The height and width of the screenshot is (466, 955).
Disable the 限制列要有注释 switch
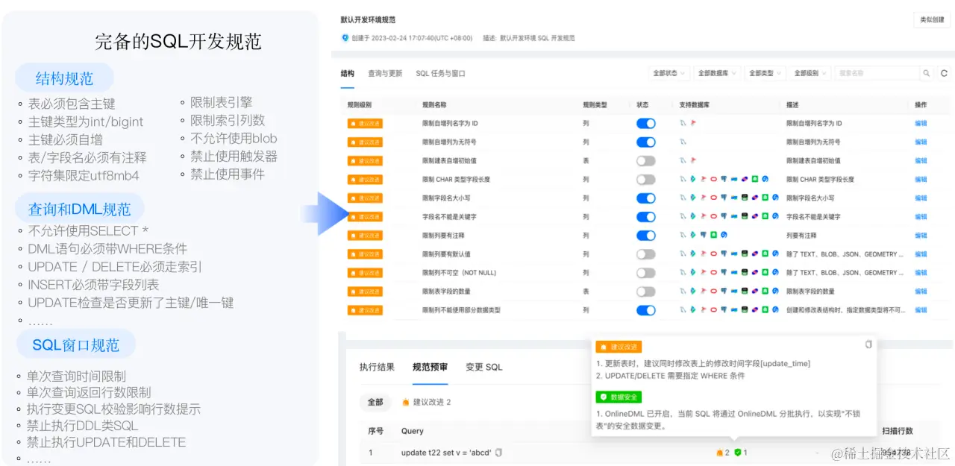pos(646,235)
